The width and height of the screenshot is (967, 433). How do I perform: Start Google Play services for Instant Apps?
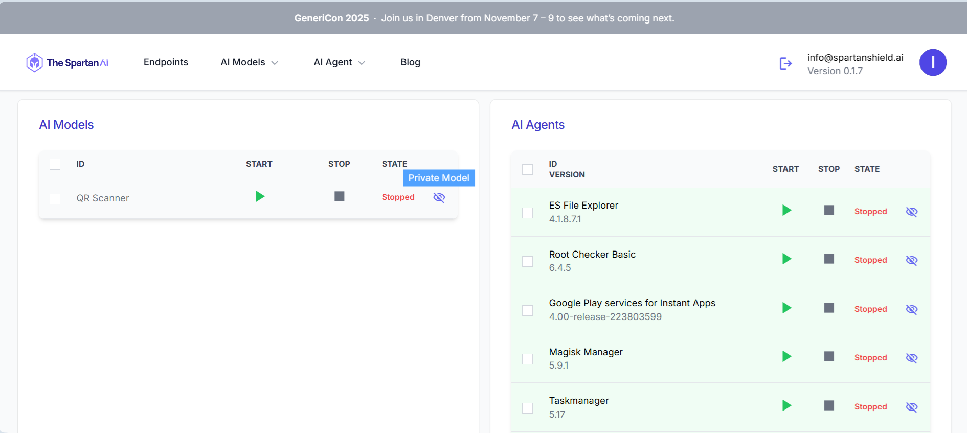tap(786, 308)
